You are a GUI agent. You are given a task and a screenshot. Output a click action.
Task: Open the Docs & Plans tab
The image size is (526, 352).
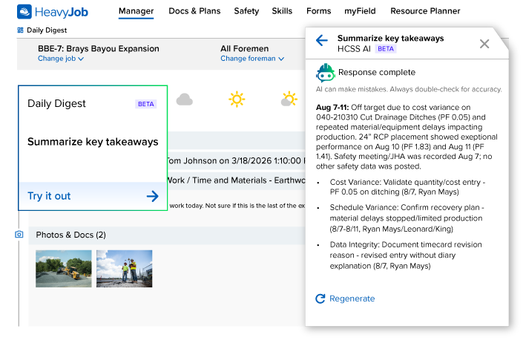[194, 11]
